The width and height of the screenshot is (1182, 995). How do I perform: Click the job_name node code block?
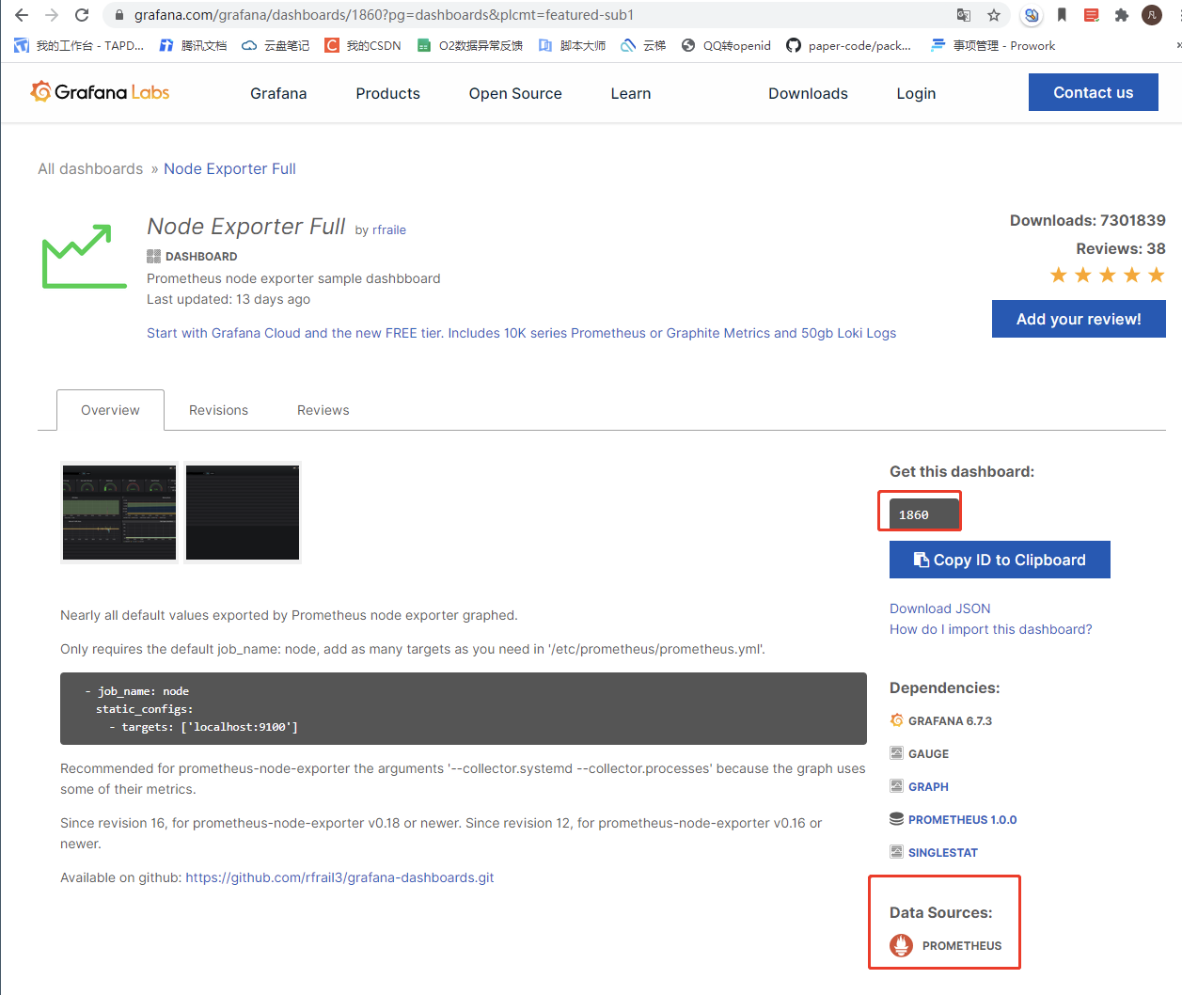[464, 708]
